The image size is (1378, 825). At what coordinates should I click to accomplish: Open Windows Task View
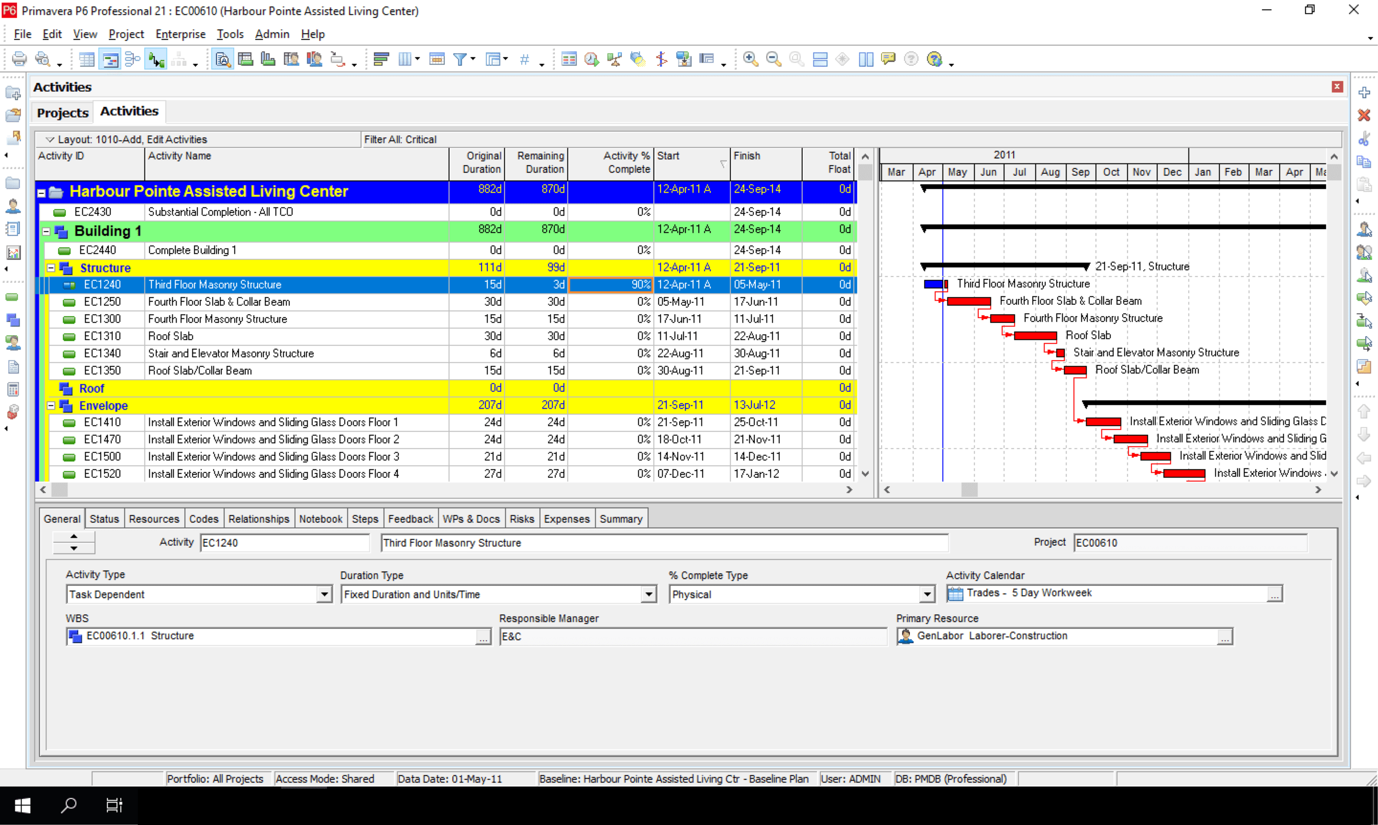coord(114,805)
